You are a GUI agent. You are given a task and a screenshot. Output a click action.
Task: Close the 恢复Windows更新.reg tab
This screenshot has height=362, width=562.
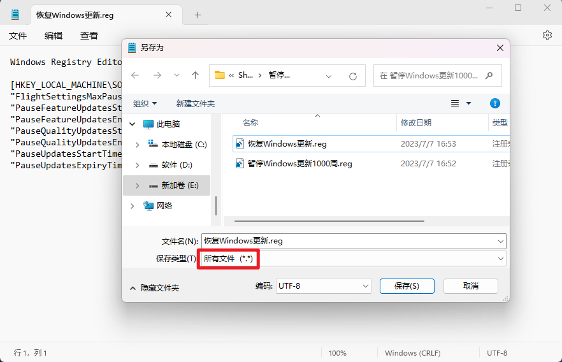(x=168, y=15)
